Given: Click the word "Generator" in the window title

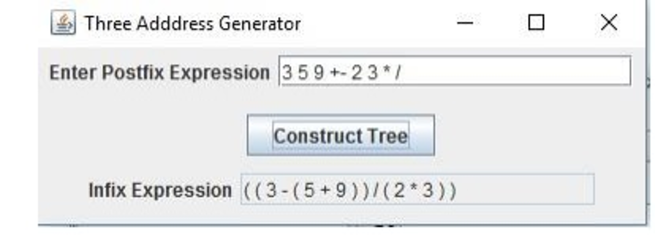Looking at the screenshot, I should pos(260,24).
